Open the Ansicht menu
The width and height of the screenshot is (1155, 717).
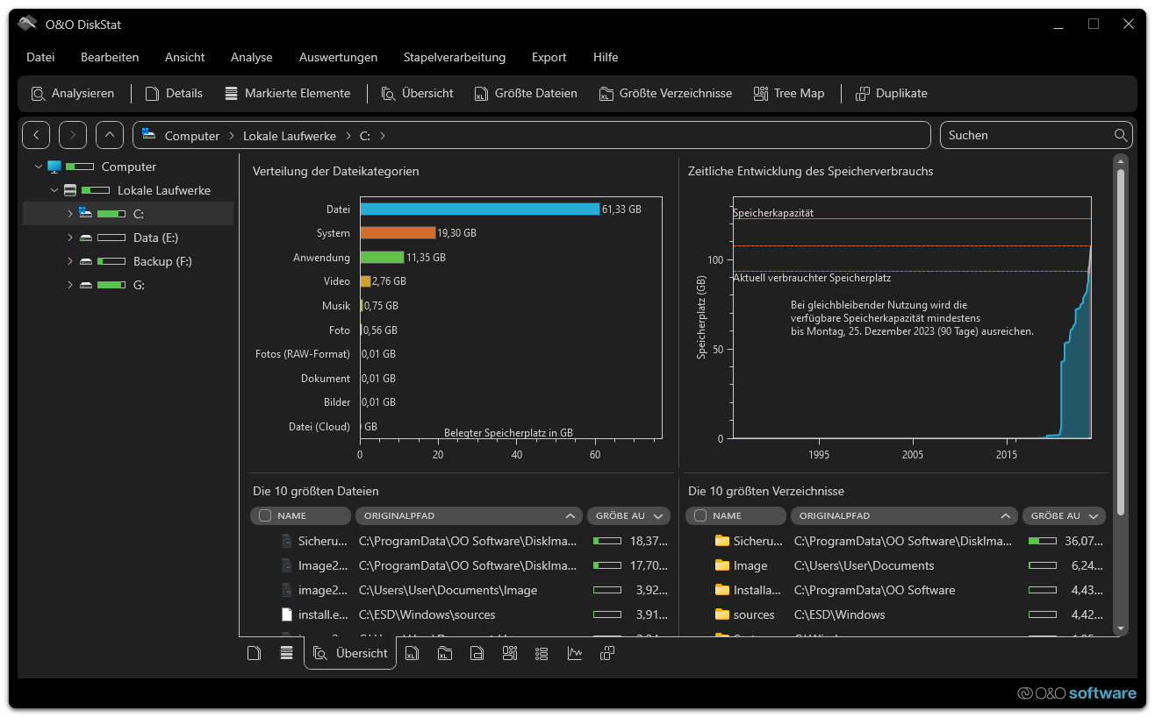(185, 57)
